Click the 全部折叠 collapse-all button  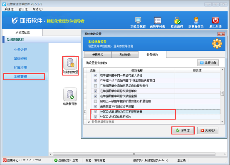coord(208,62)
